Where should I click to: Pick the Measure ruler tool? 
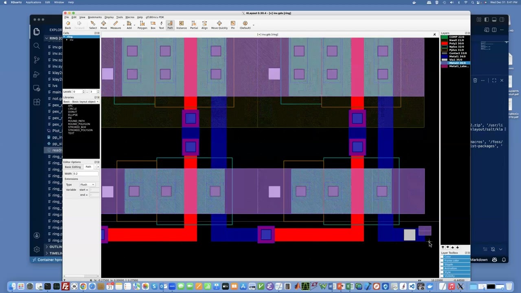point(115,25)
